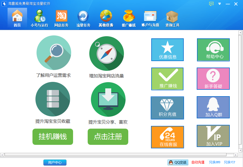Screen dimensions: 243x167
Task: Open the 加入Q群 penguin tile
Action: pyautogui.click(x=213, y=107)
